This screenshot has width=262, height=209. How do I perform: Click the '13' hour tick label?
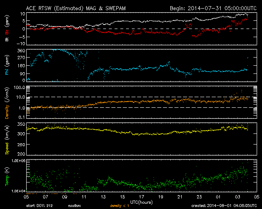(103, 197)
